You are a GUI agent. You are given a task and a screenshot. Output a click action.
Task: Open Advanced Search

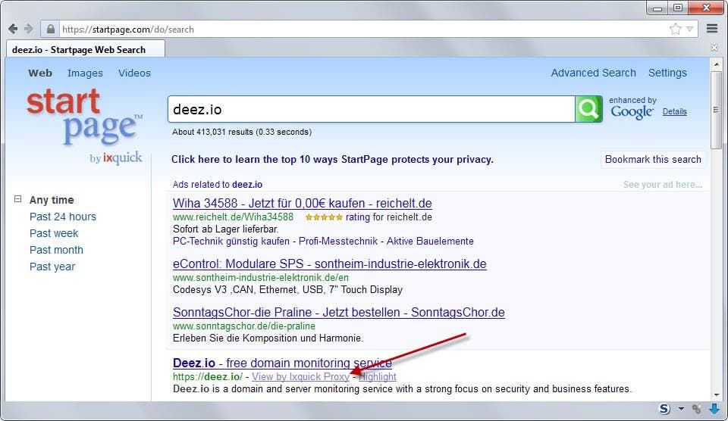click(593, 73)
